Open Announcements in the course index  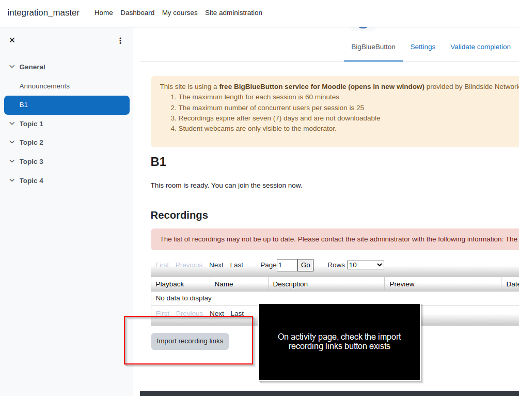tap(44, 86)
